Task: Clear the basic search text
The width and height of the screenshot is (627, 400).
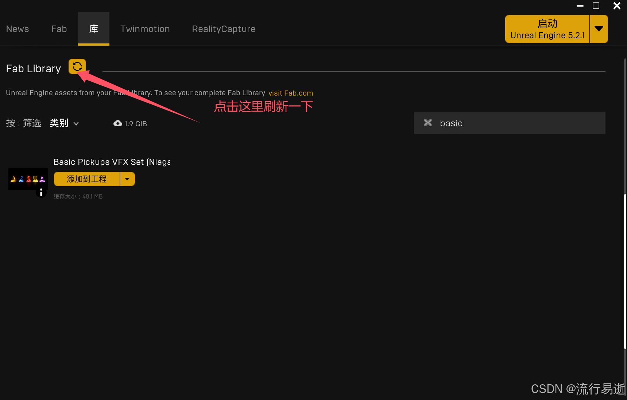Action: point(428,123)
